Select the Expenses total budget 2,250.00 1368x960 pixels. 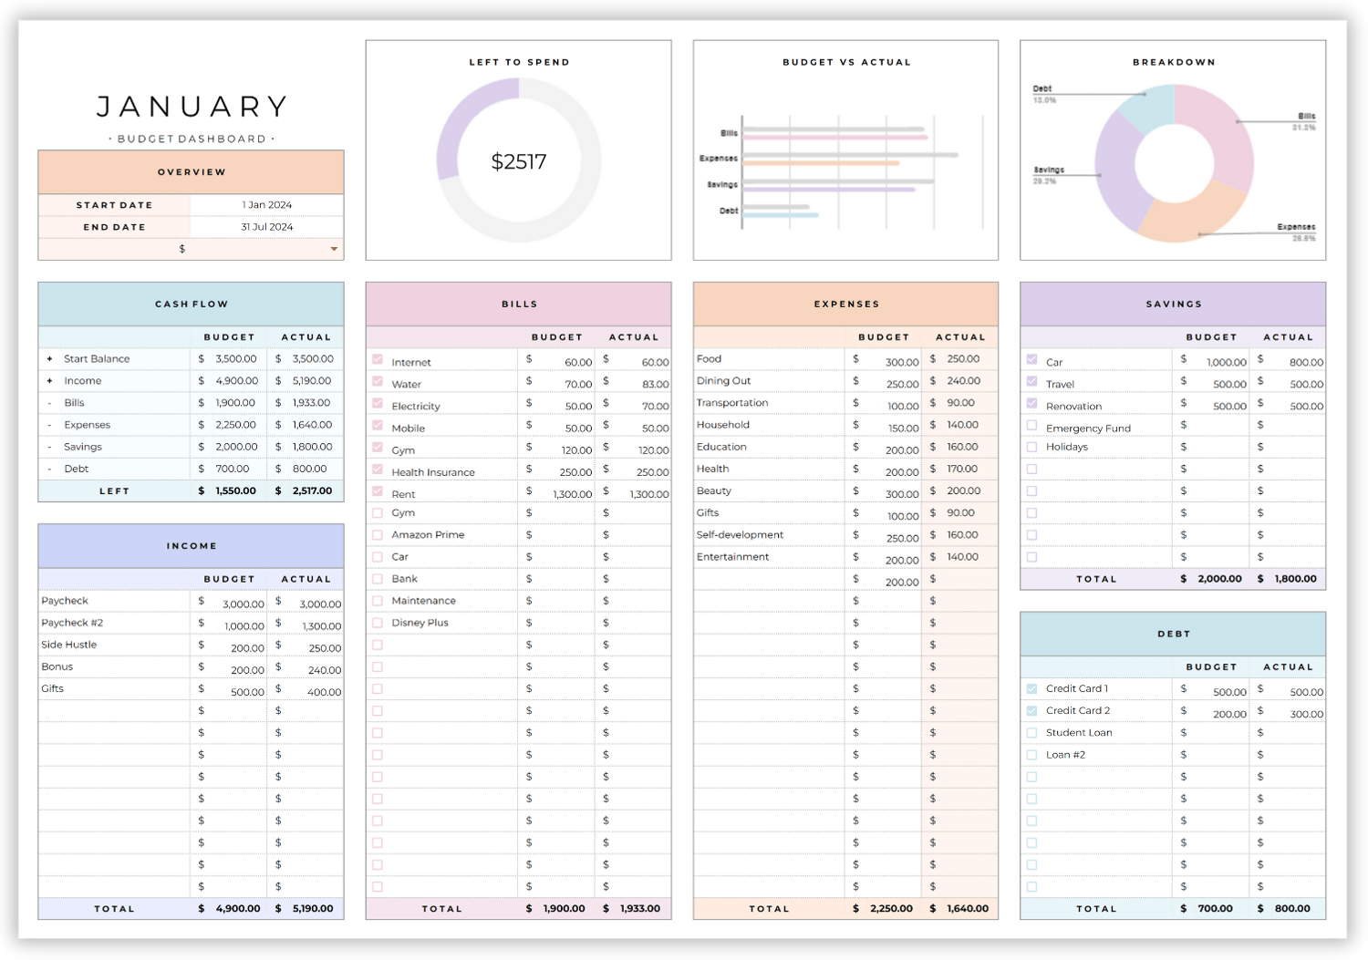(891, 909)
